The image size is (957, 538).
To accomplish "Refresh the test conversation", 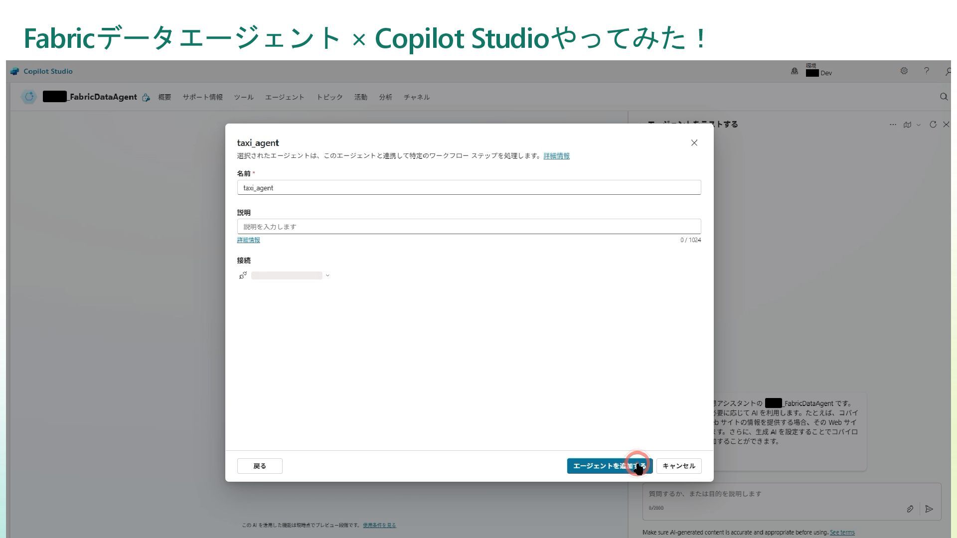I will tap(933, 125).
